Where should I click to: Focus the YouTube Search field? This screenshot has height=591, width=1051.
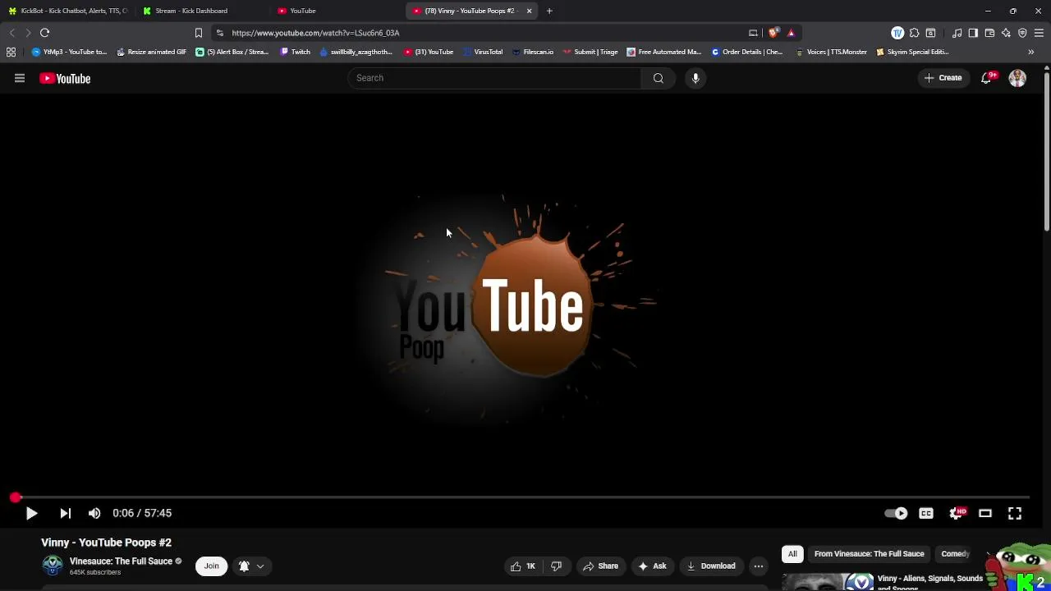click(494, 78)
